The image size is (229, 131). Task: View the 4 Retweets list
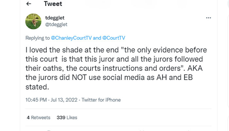point(39,117)
